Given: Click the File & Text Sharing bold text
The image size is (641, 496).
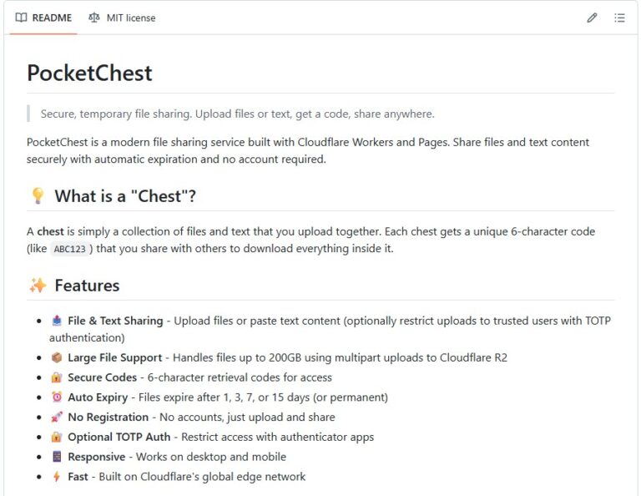Looking at the screenshot, I should tap(115, 321).
